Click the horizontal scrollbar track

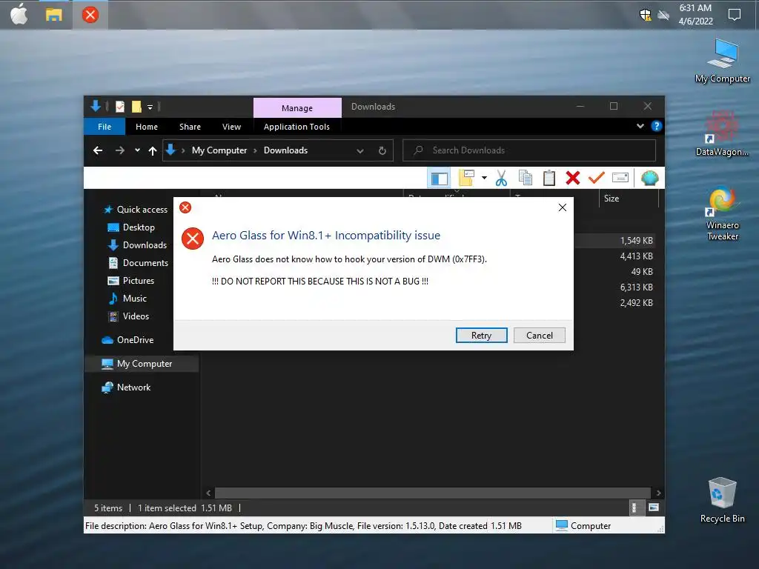433,493
